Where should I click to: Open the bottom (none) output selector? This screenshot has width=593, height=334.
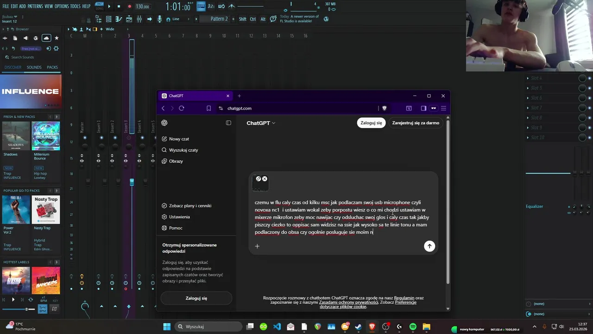tap(558, 314)
